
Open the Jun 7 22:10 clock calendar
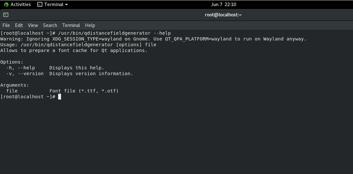tap(224, 4)
